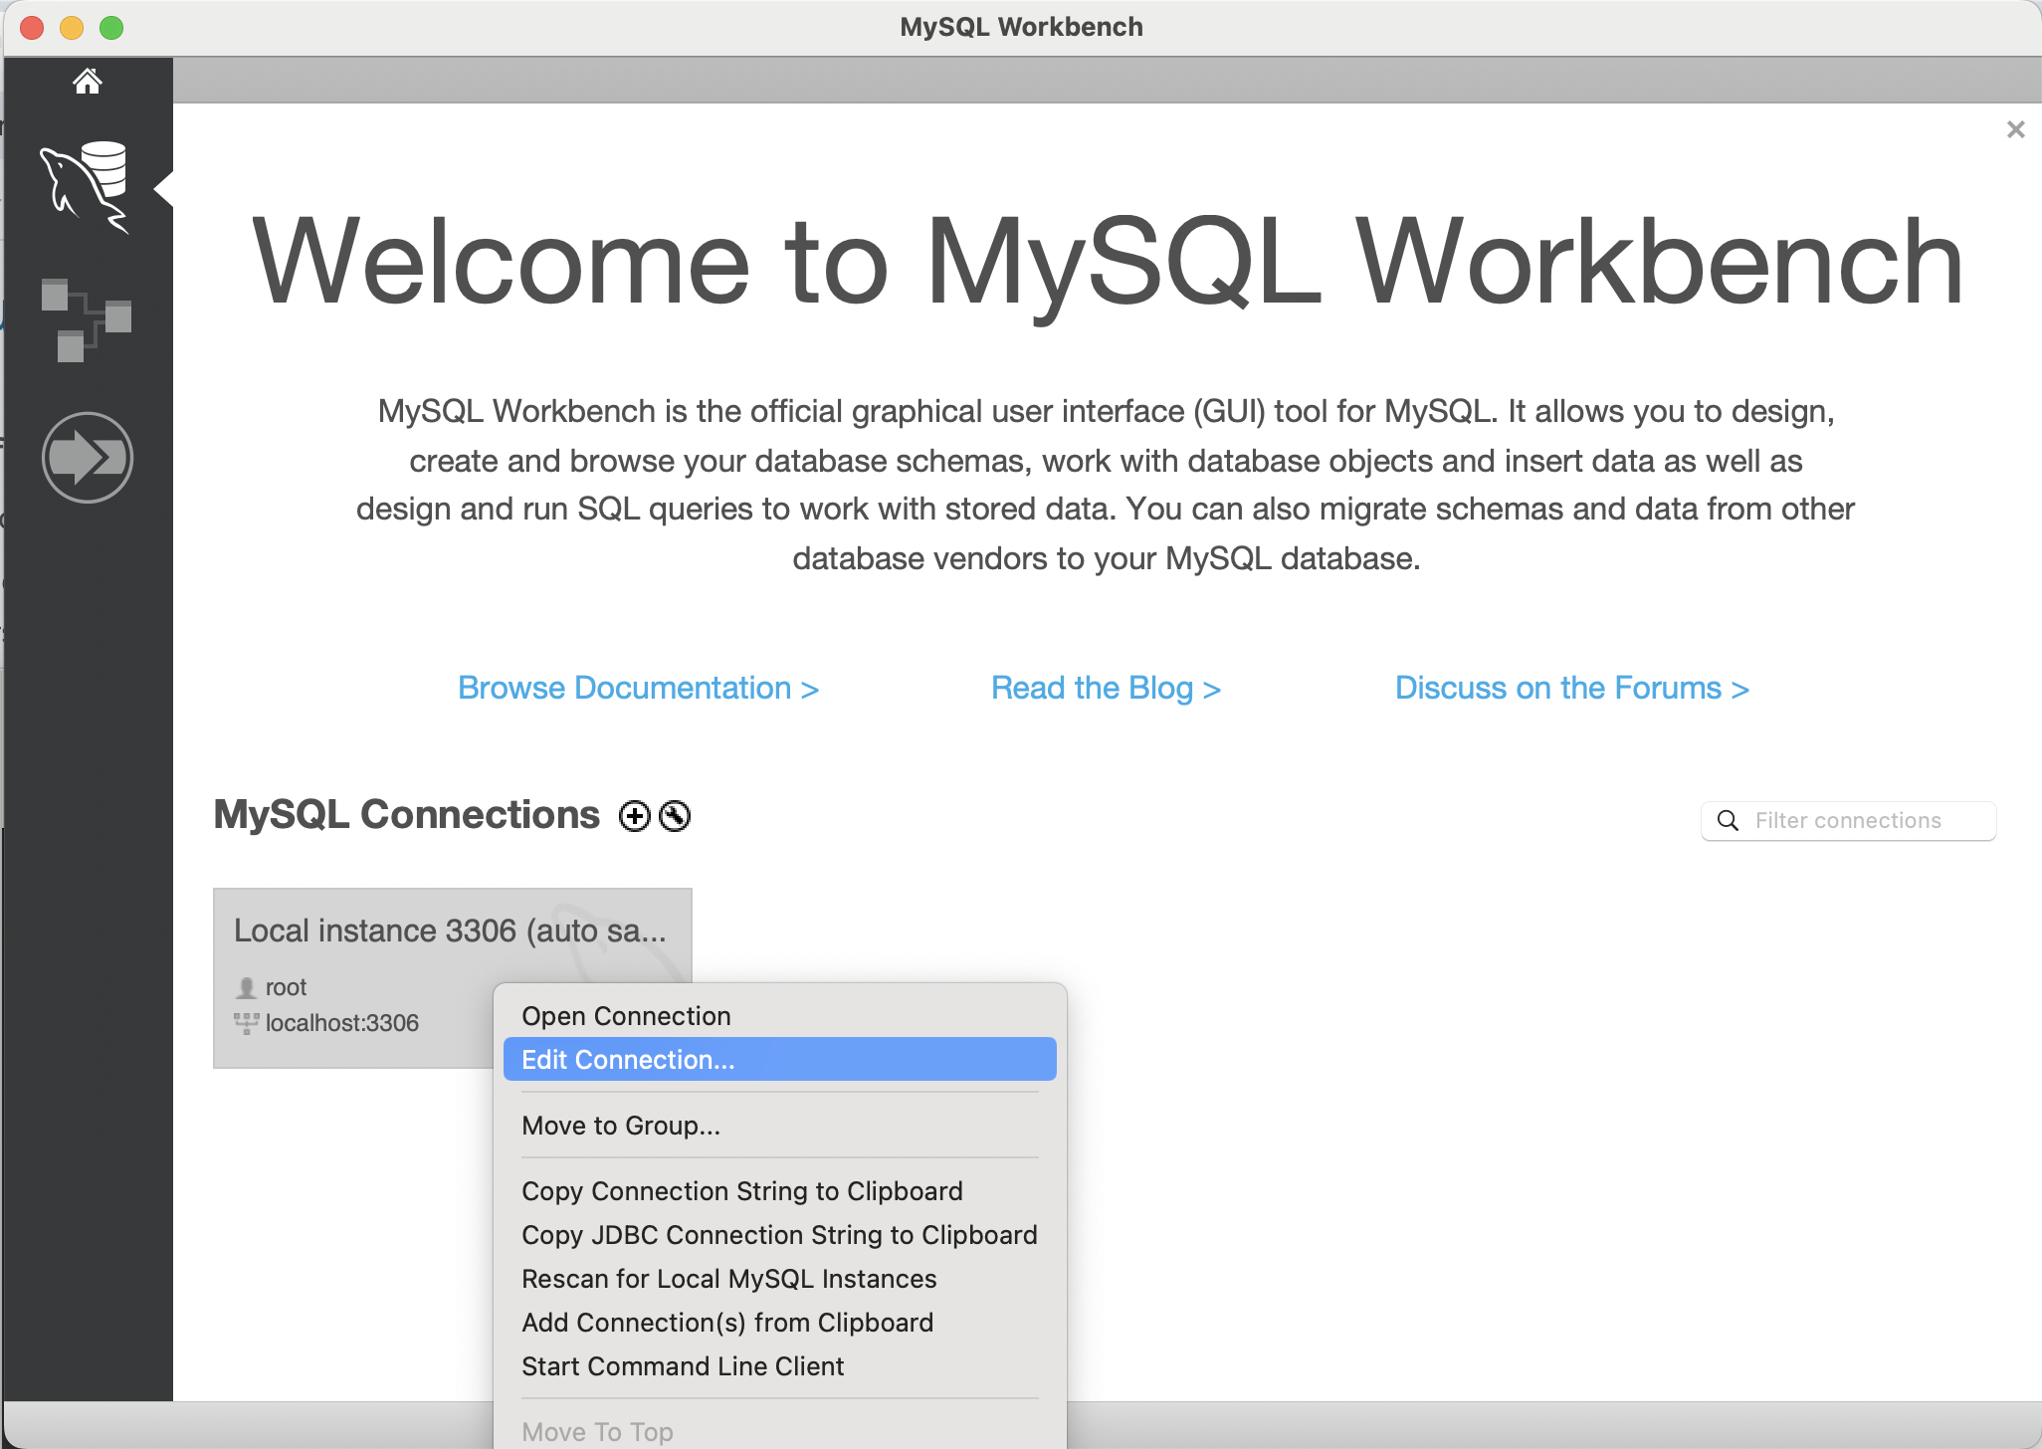Start Command Line Client from menu

tap(683, 1366)
